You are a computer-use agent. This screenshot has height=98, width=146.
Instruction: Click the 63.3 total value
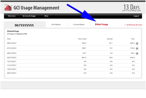click(133, 53)
